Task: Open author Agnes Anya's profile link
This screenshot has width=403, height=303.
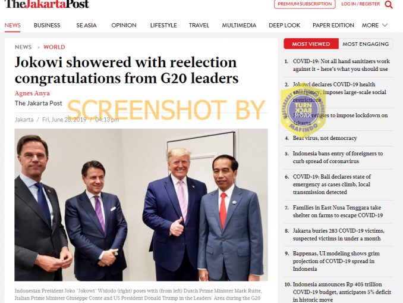Action: 32,93
